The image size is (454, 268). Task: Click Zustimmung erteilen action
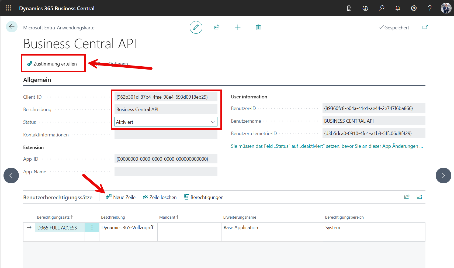click(52, 64)
